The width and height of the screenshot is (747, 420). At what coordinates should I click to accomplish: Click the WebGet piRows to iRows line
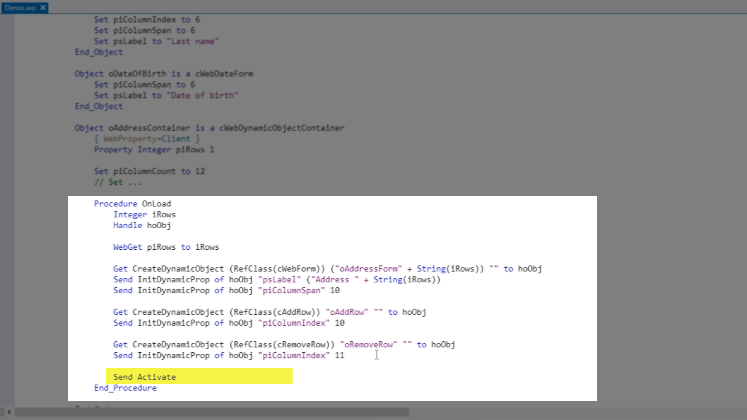pyautogui.click(x=166, y=247)
